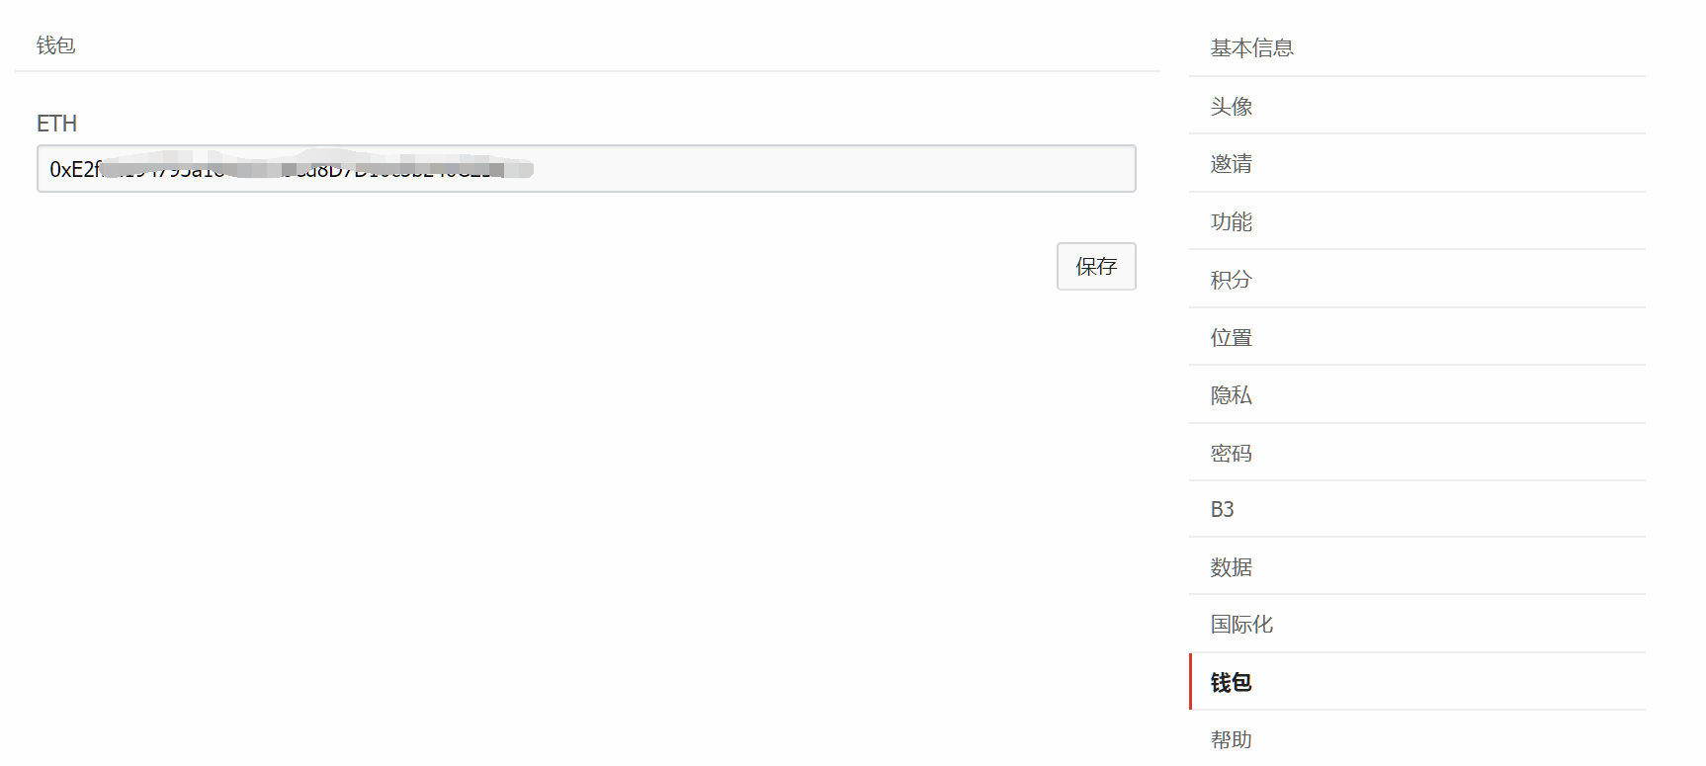Open the 基本信息 settings section
This screenshot has height=766, width=1706.
click(x=1251, y=47)
